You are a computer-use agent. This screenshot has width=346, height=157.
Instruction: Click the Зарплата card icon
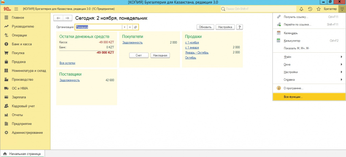6,97
